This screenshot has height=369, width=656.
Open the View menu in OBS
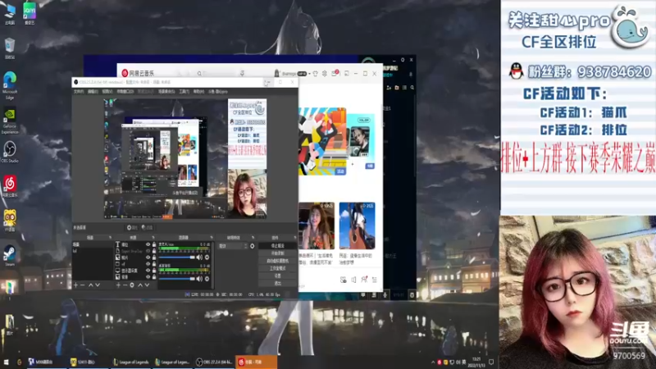coord(107,92)
